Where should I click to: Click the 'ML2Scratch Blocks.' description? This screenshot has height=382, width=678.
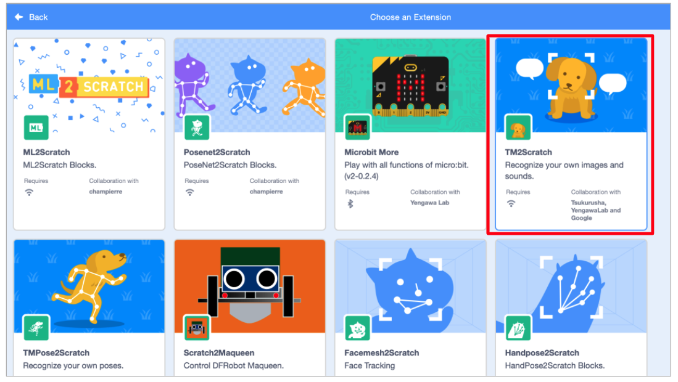tap(60, 165)
